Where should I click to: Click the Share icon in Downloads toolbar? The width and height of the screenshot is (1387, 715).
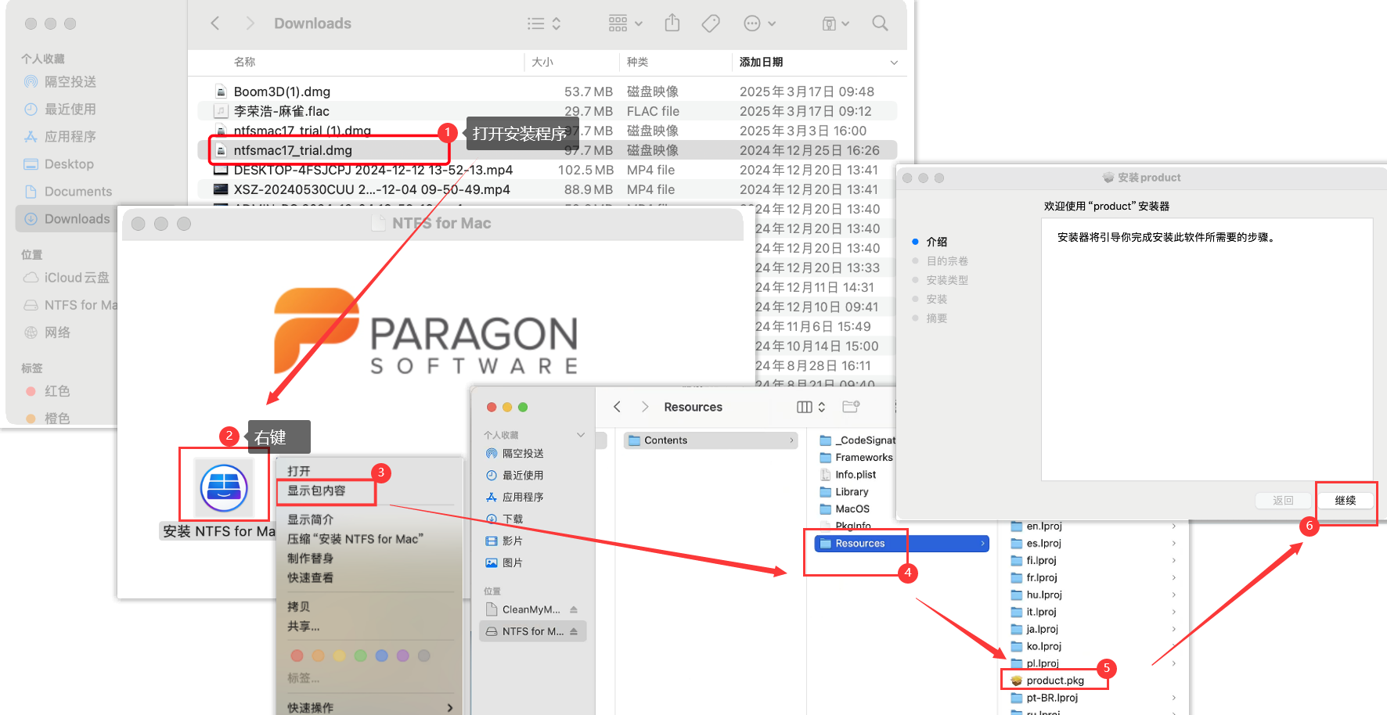tap(672, 23)
